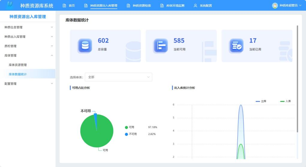Toggle 入库 series in chart legend

[285, 101]
